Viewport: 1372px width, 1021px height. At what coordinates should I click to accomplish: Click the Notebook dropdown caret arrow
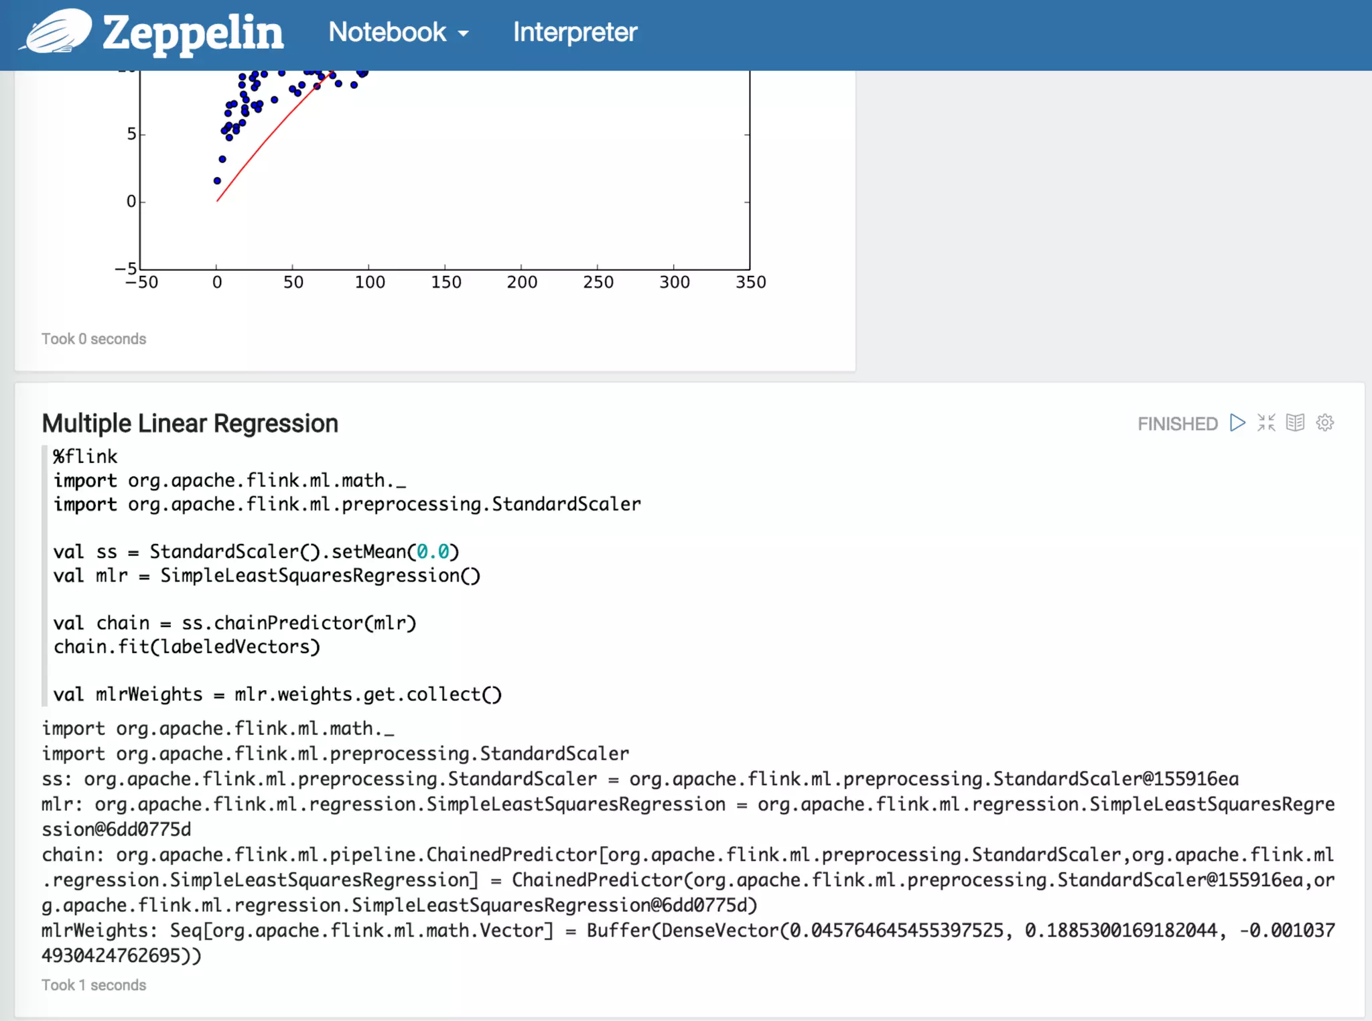tap(464, 33)
